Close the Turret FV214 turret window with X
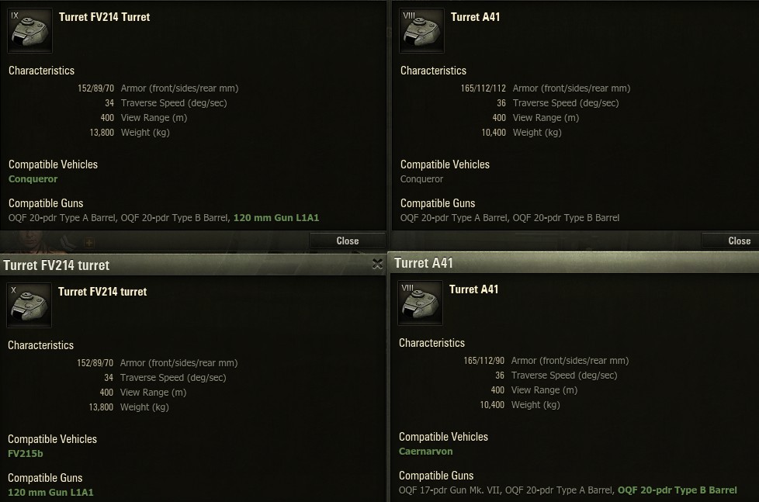The width and height of the screenshot is (759, 502). pyautogui.click(x=377, y=265)
